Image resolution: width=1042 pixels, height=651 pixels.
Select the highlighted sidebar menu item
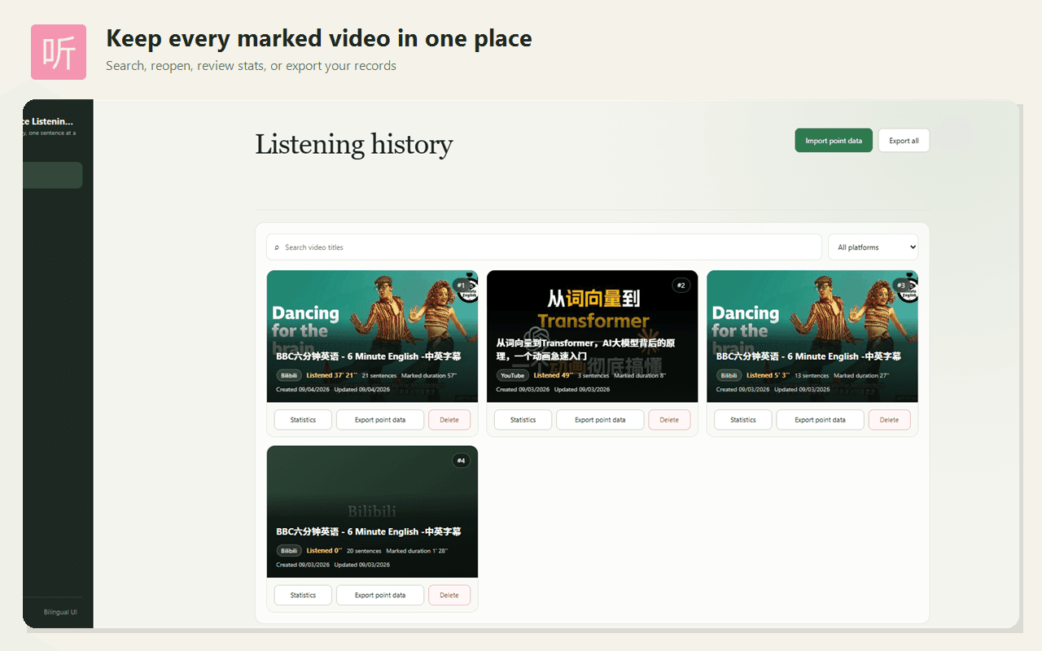pos(52,175)
